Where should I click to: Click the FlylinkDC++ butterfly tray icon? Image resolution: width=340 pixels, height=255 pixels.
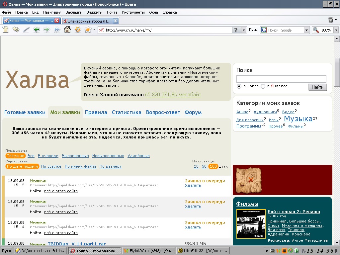coord(279,251)
